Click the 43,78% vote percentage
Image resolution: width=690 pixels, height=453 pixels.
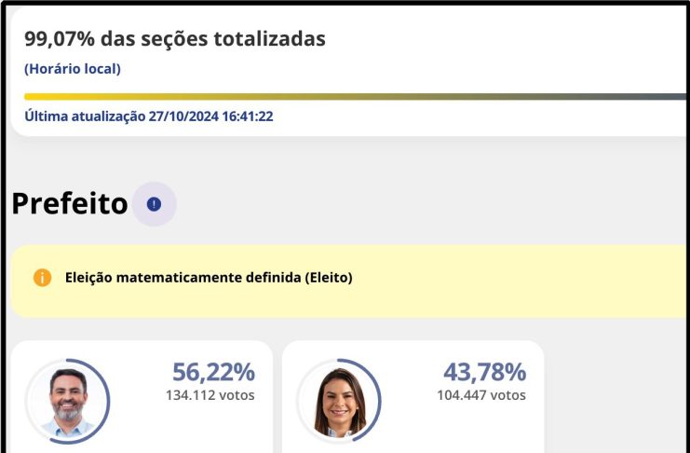[x=484, y=372]
